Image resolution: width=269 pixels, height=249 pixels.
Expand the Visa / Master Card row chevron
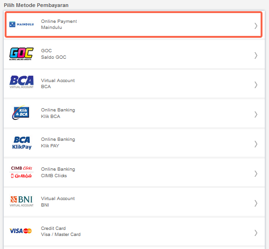(256, 233)
